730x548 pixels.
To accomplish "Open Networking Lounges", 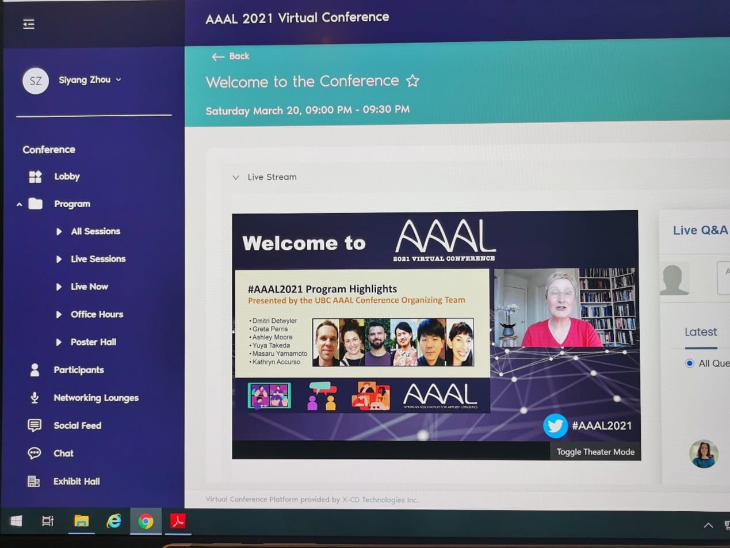I will click(96, 398).
